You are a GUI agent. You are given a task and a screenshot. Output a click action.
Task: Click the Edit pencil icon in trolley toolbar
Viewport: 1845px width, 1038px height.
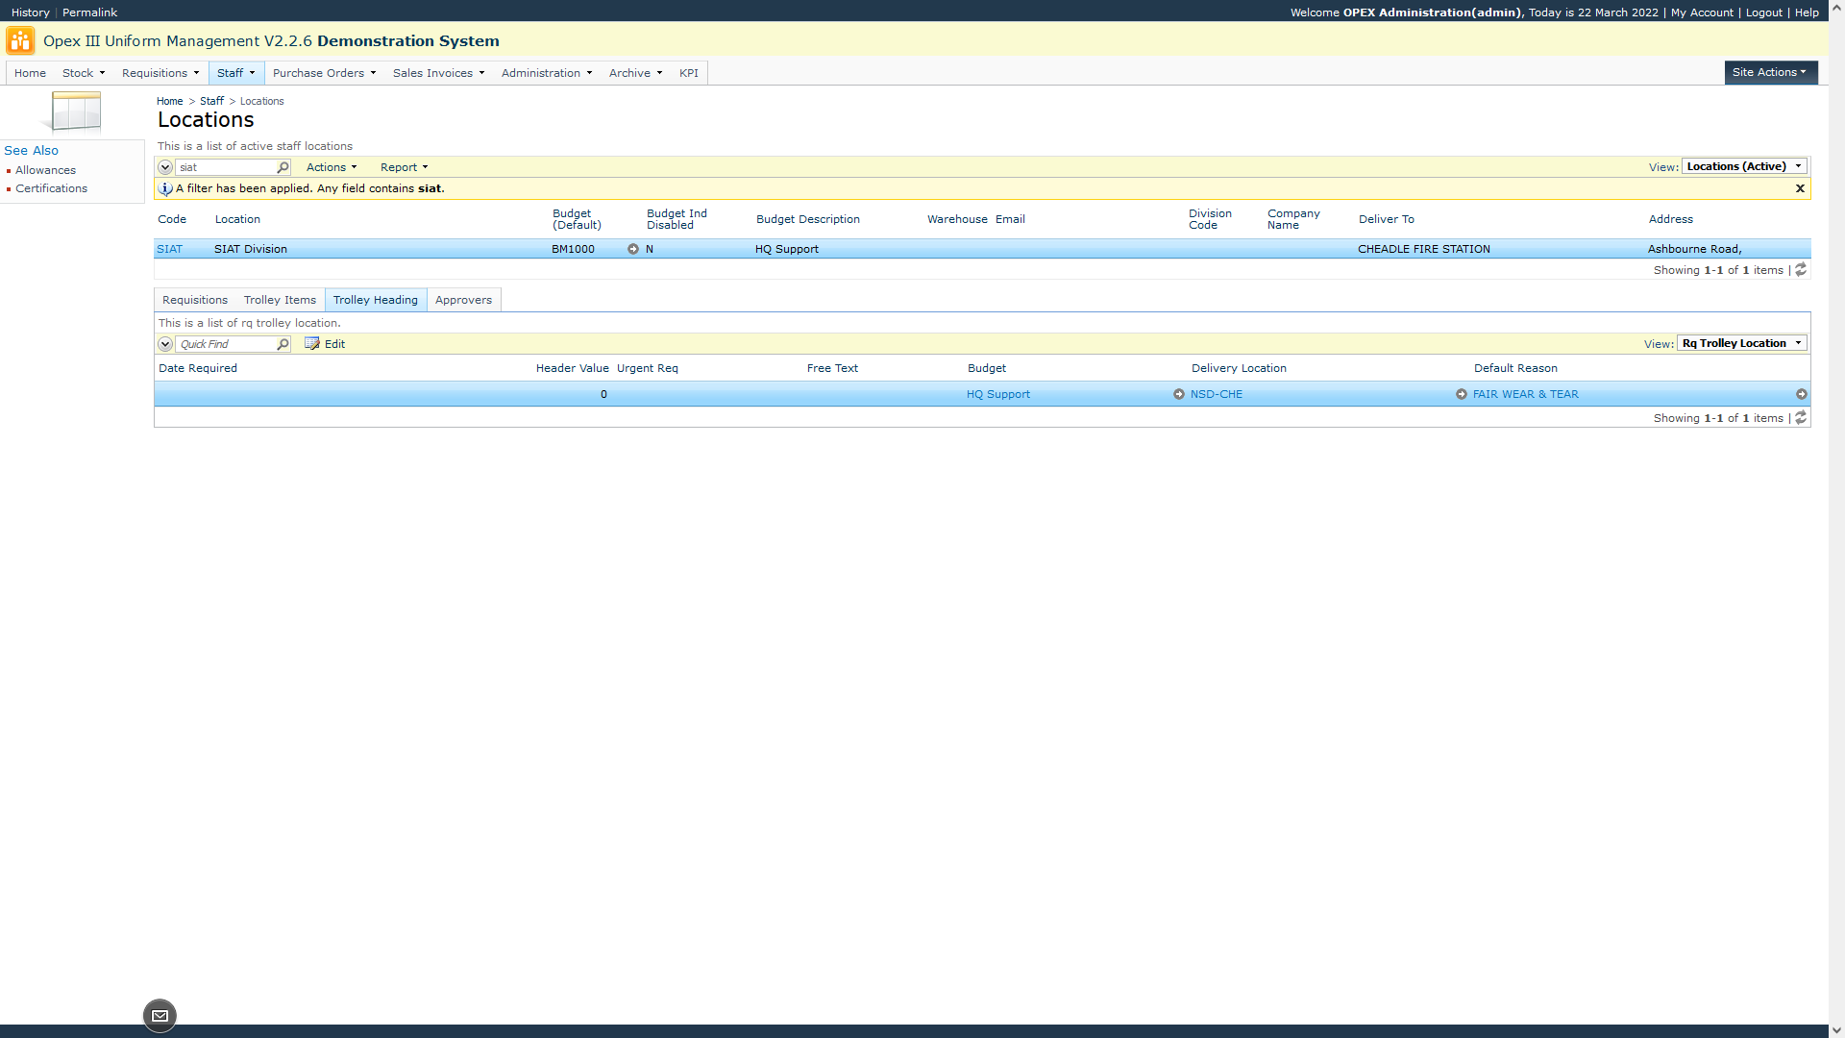[312, 343]
